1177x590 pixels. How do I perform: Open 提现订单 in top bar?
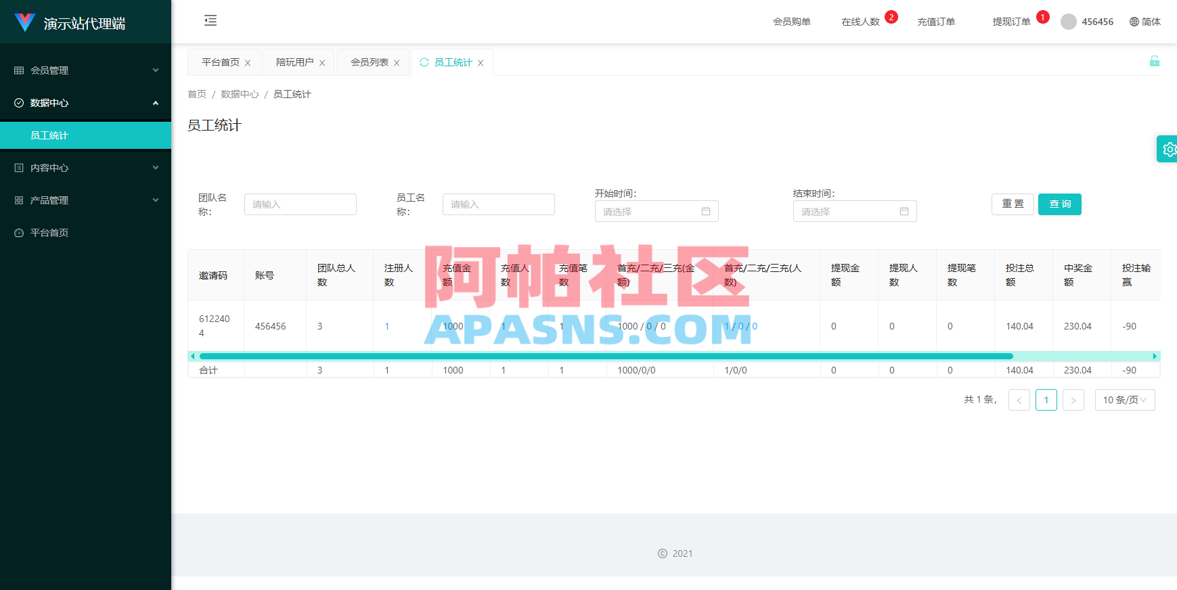(x=1011, y=22)
